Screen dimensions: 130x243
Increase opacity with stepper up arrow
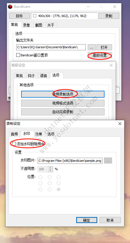[x=50, y=168]
